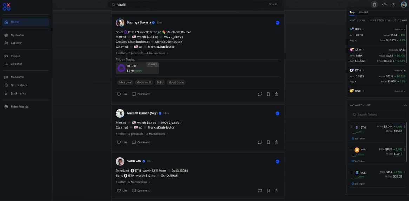Image resolution: width=409 pixels, height=201 pixels.
Task: Go to People in the sidebar
Action: coord(15,56)
